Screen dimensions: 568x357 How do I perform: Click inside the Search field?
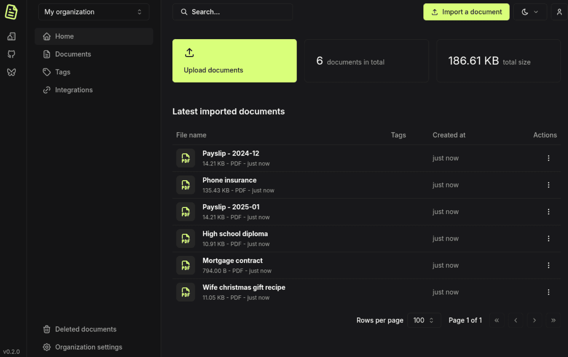tap(233, 12)
